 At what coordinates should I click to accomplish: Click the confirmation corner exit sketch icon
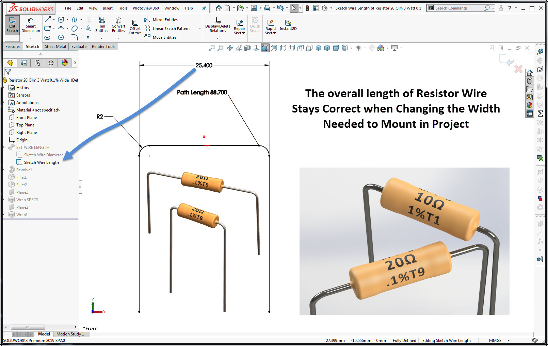(506, 61)
